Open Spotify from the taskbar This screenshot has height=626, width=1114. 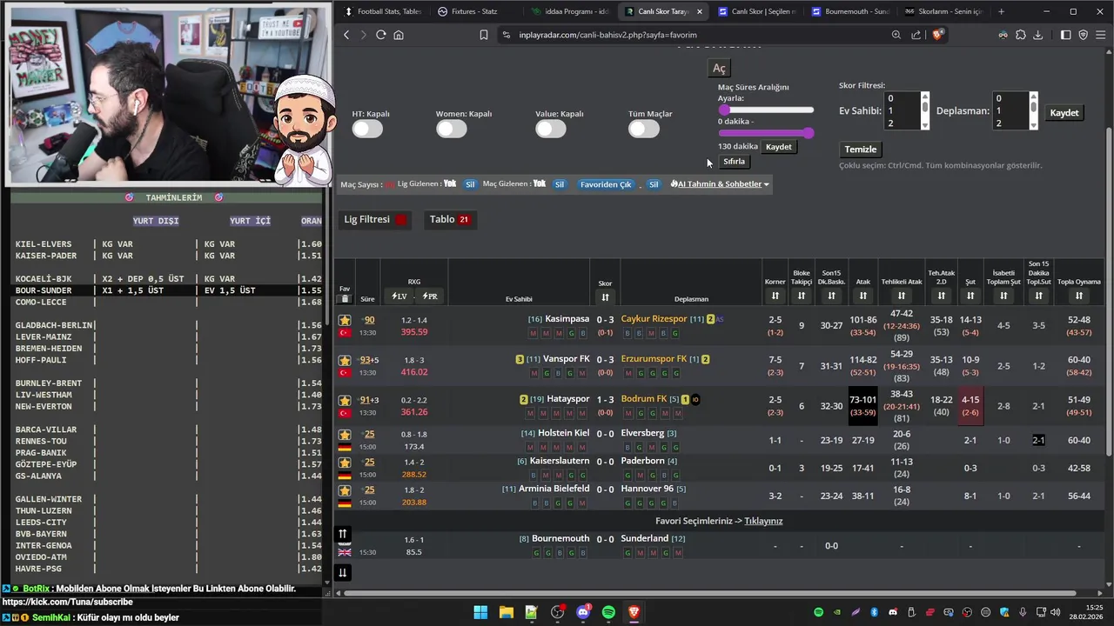pyautogui.click(x=608, y=612)
